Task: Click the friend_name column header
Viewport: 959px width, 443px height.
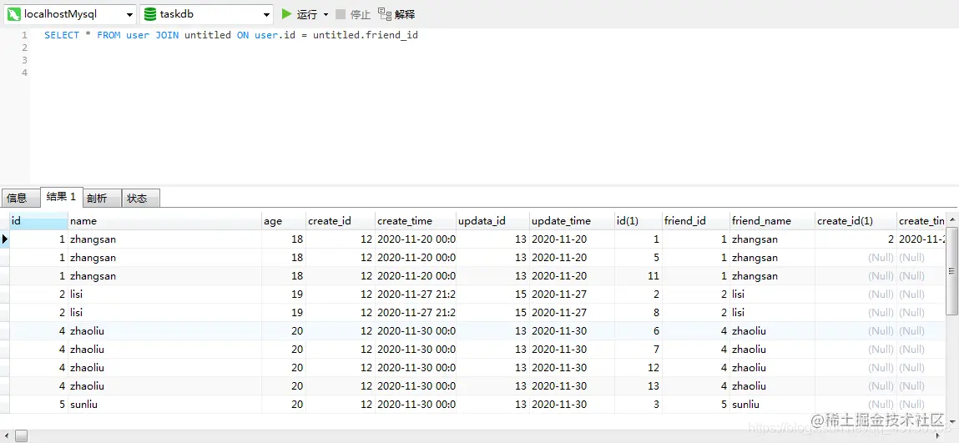Action: point(773,220)
